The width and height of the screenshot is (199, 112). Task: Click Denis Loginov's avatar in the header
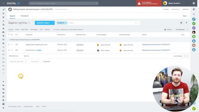[165, 3]
